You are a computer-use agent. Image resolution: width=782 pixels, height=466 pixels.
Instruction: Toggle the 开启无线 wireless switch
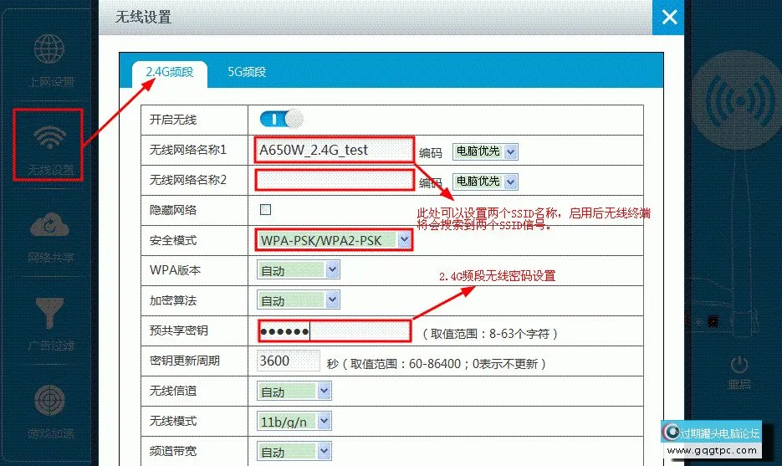pos(282,120)
